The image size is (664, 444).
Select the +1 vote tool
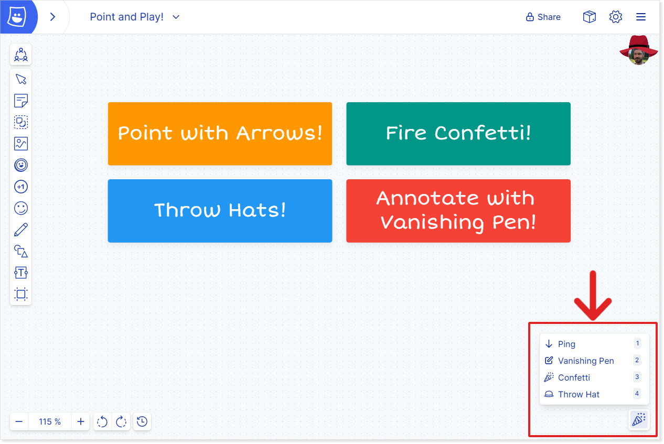point(21,187)
